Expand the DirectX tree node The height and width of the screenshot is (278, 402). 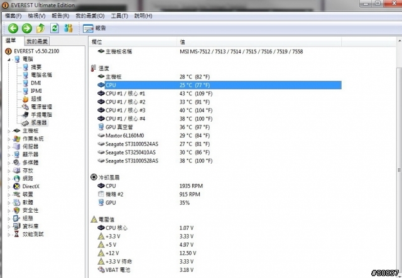(x=9, y=187)
